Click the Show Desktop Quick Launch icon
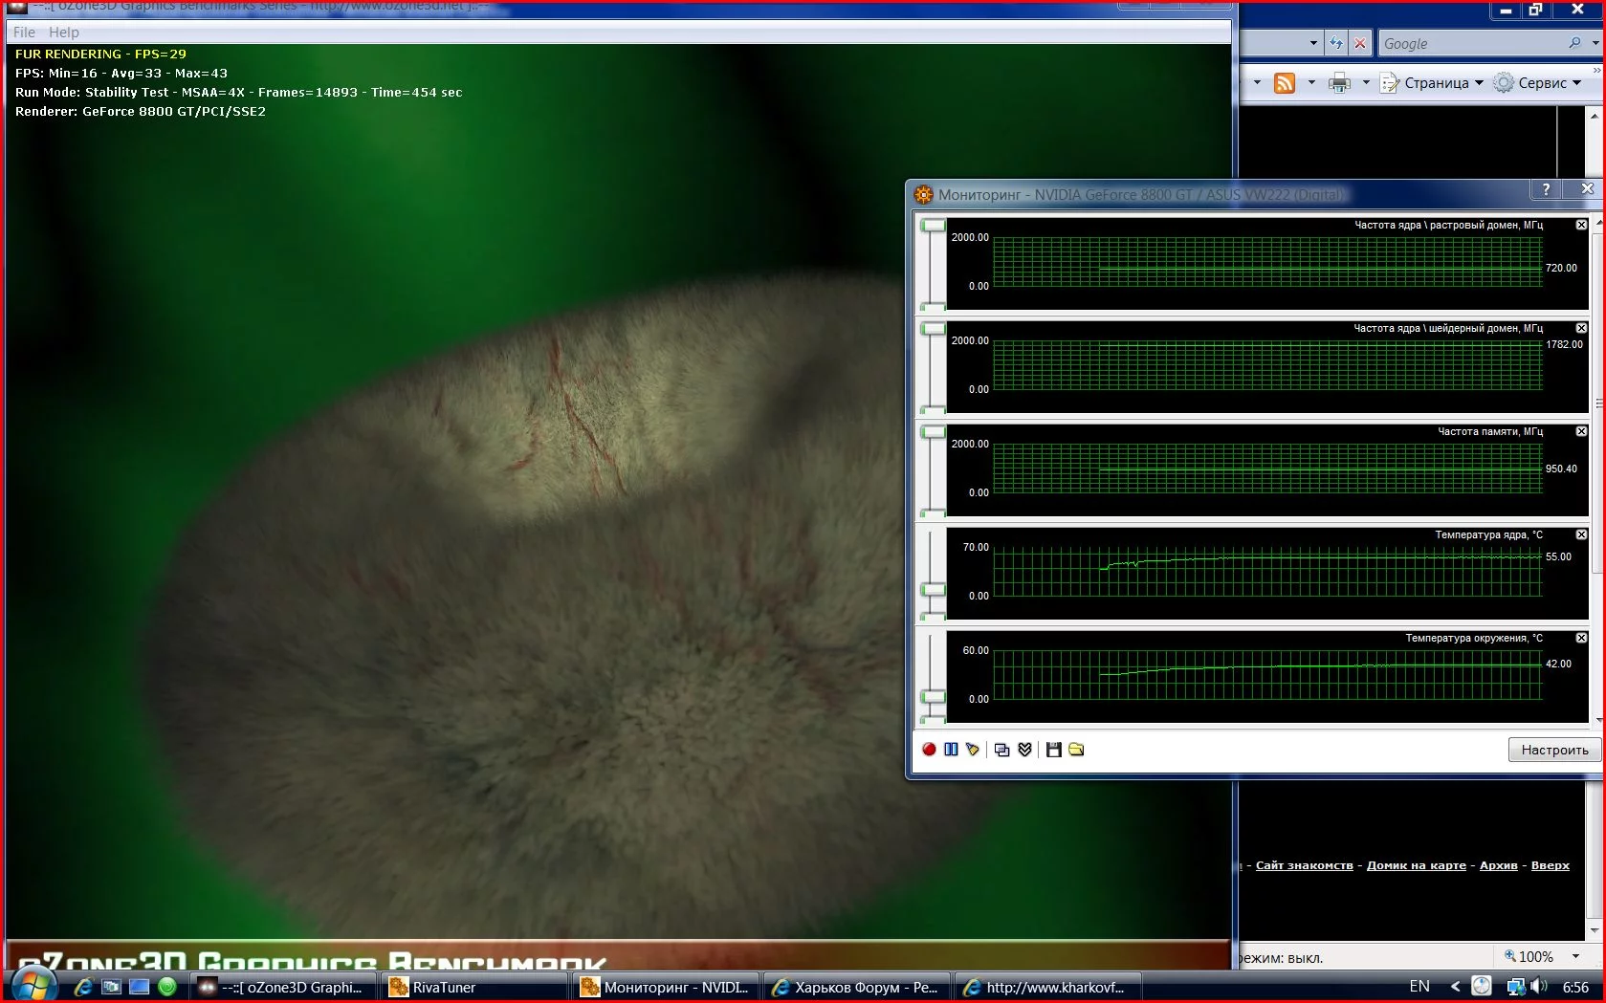Screen dimensions: 1606x1003 click(140, 987)
